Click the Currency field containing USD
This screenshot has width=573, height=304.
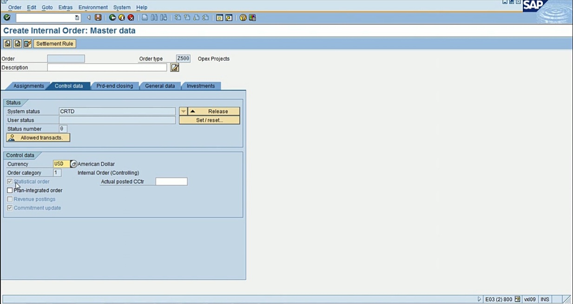[x=62, y=164]
